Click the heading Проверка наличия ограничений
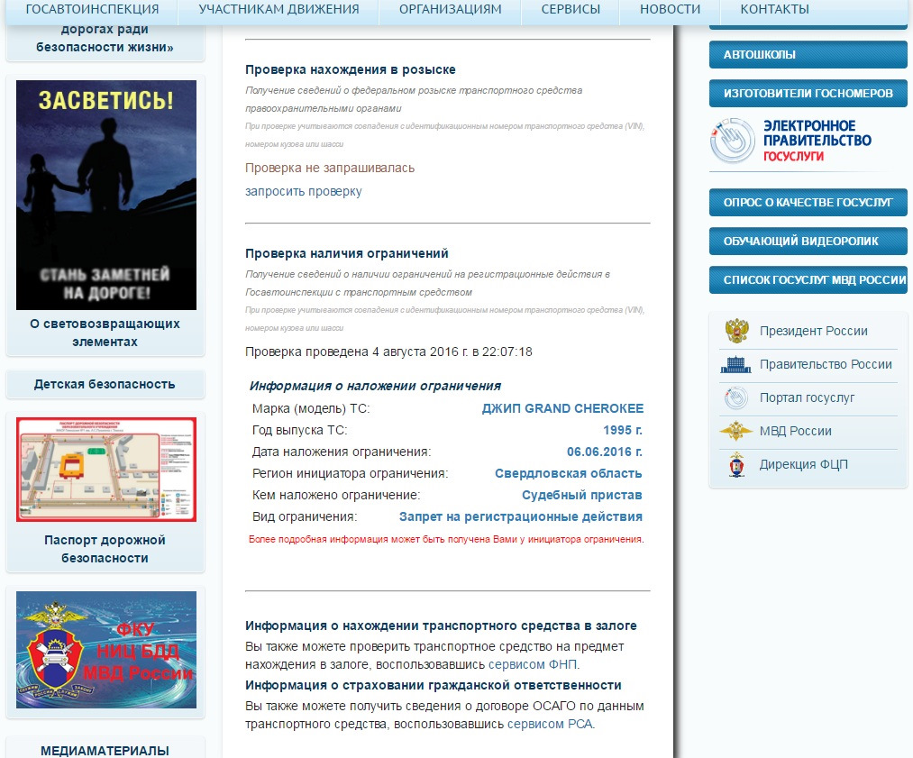 (346, 253)
